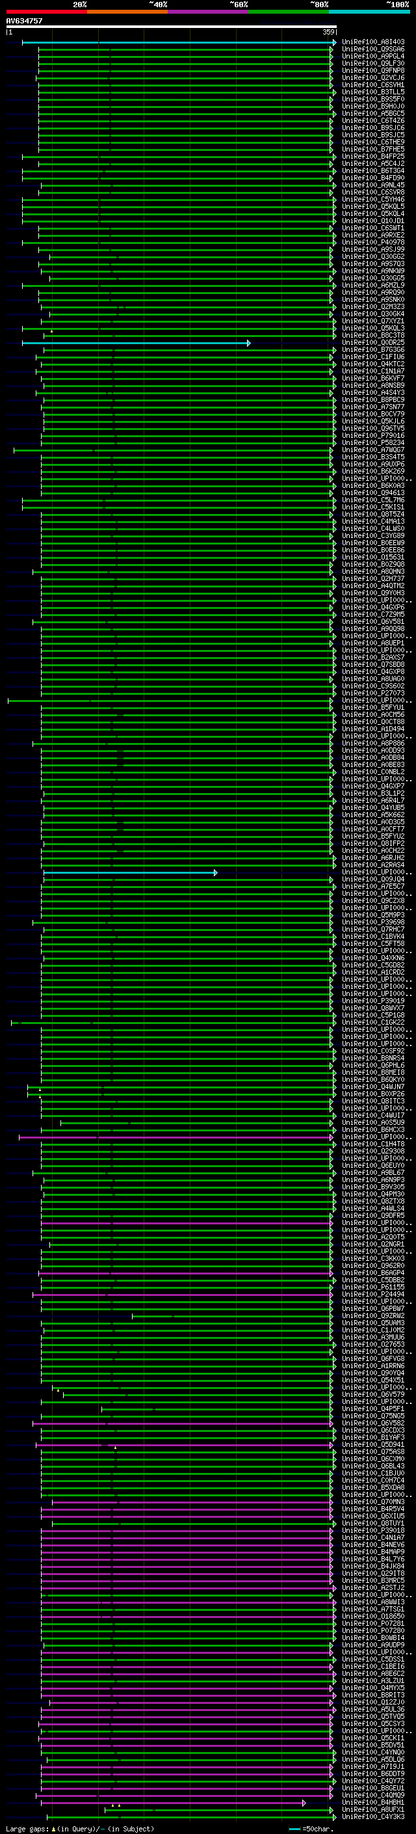This screenshot has height=1834, width=416.
Task: Click the purple bar for UniRef100_B4L7Y6
Action: coord(187,1559)
